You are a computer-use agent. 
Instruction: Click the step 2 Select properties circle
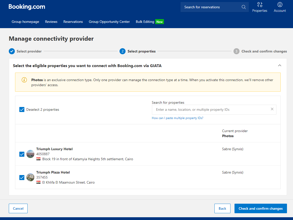point(123,51)
